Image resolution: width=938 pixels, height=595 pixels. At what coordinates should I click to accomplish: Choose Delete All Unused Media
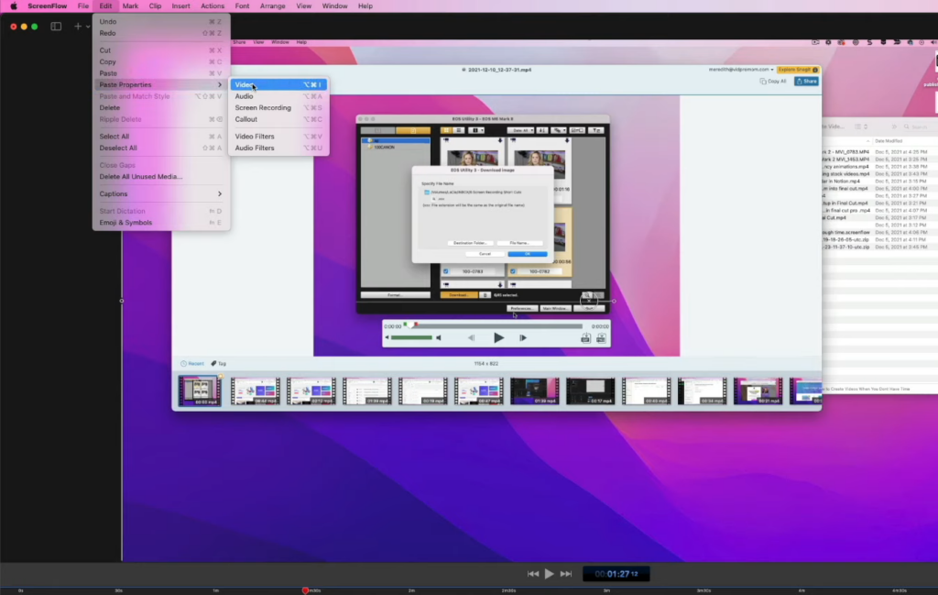pos(161,177)
